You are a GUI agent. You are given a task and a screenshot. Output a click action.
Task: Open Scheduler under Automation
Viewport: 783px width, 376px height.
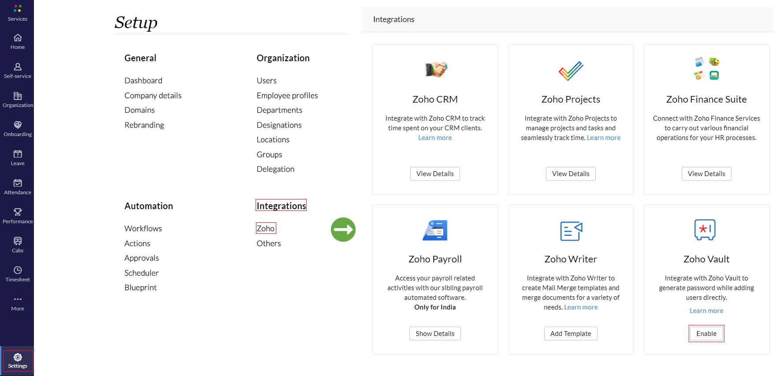point(141,273)
